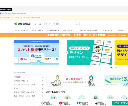
Task: Click the preview URL address field
Action: coord(70,13)
